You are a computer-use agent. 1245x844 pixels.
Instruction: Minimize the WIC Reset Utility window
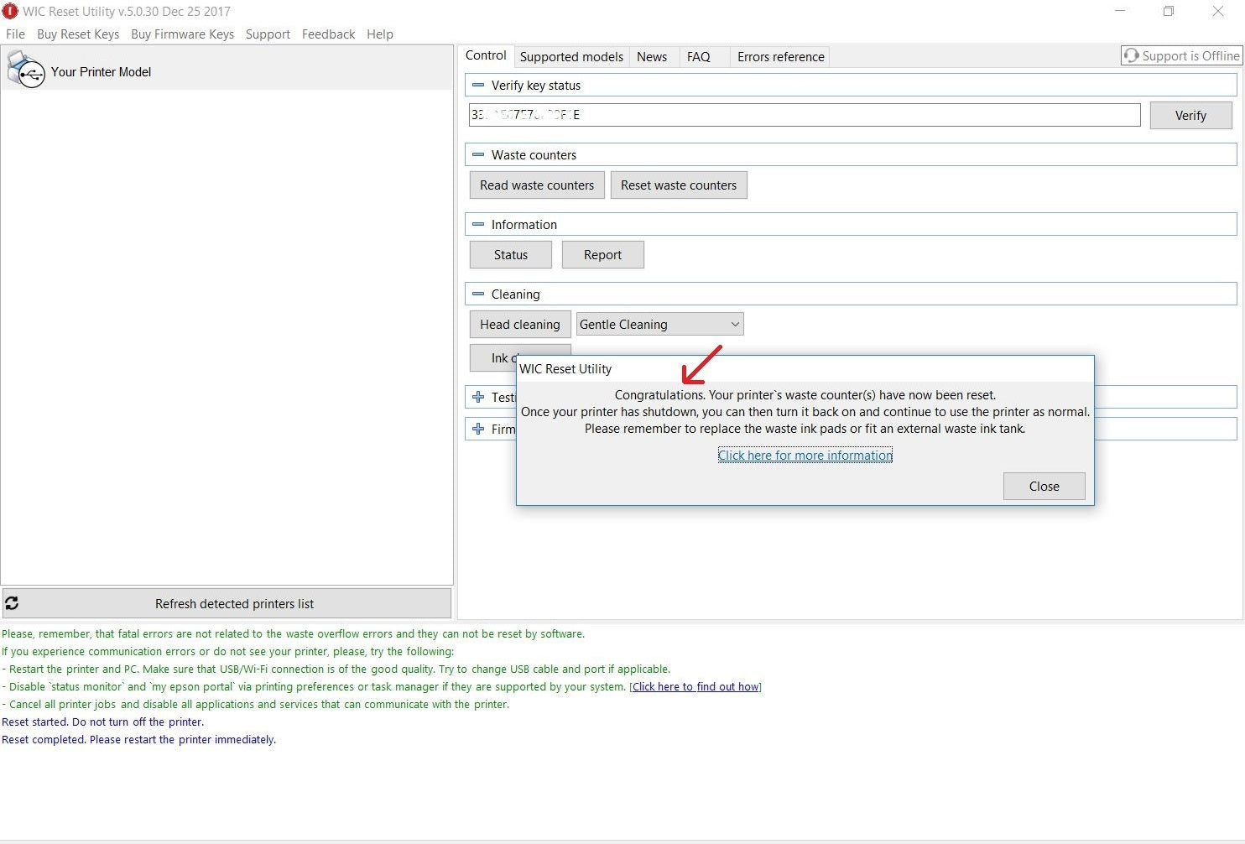click(x=1119, y=11)
